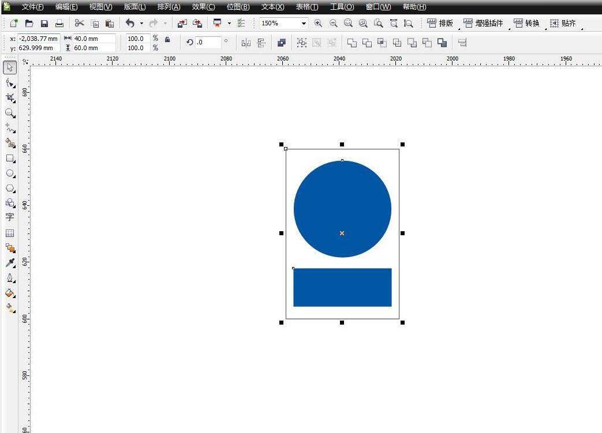This screenshot has width=602, height=433.
Task: Select the Rectangle tool
Action: click(10, 158)
